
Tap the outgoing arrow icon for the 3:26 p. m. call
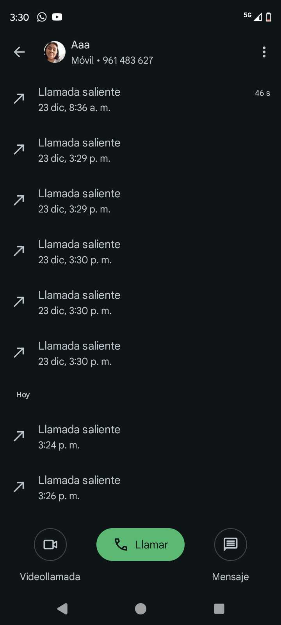pyautogui.click(x=19, y=487)
